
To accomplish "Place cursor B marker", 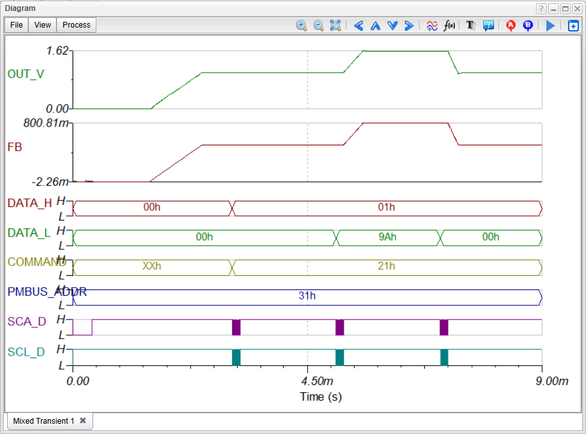I will [x=528, y=26].
